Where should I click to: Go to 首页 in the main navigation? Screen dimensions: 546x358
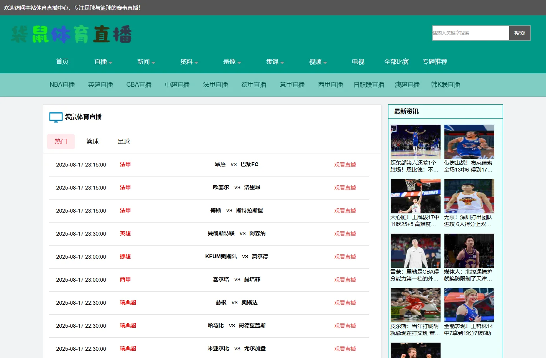(62, 62)
